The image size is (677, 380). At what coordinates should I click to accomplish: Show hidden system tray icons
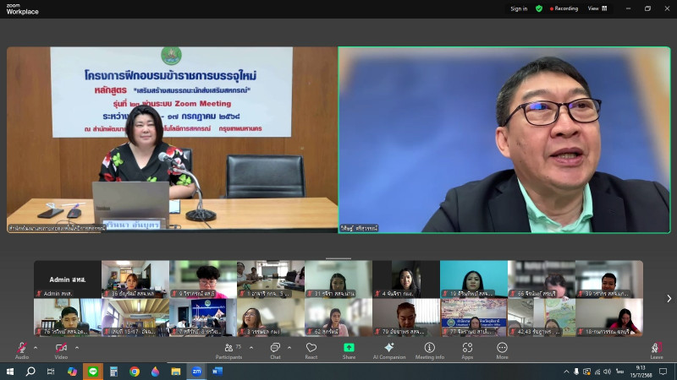566,372
